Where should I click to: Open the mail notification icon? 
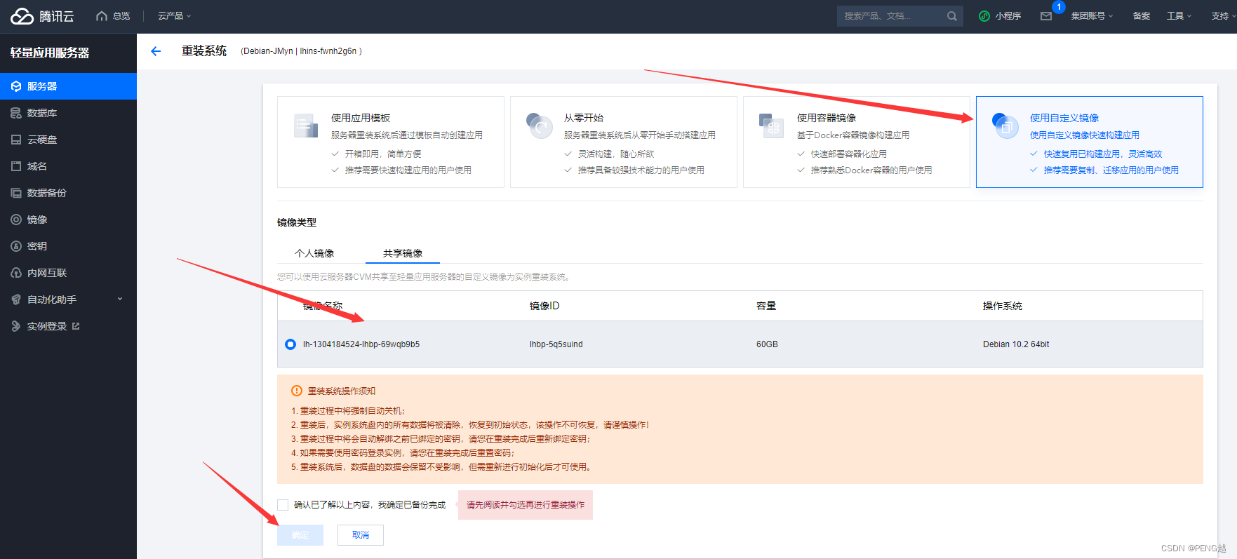[x=1046, y=16]
